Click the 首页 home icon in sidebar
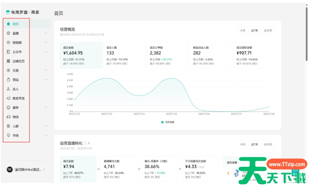The width and height of the screenshot is (309, 187). click(9, 24)
